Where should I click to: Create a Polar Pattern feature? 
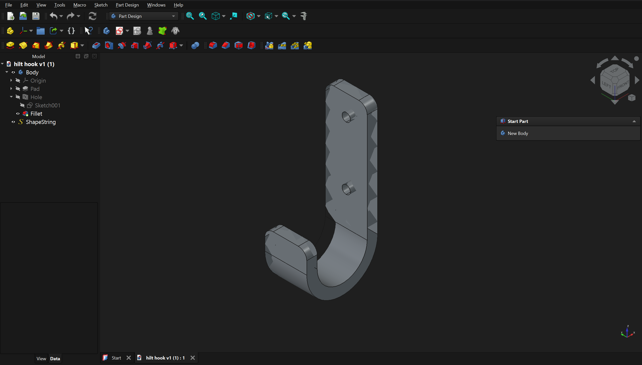pos(295,45)
